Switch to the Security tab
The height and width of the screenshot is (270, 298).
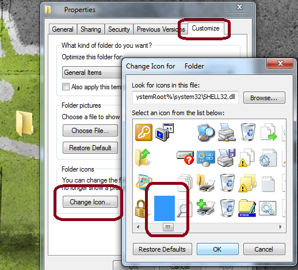(x=119, y=29)
